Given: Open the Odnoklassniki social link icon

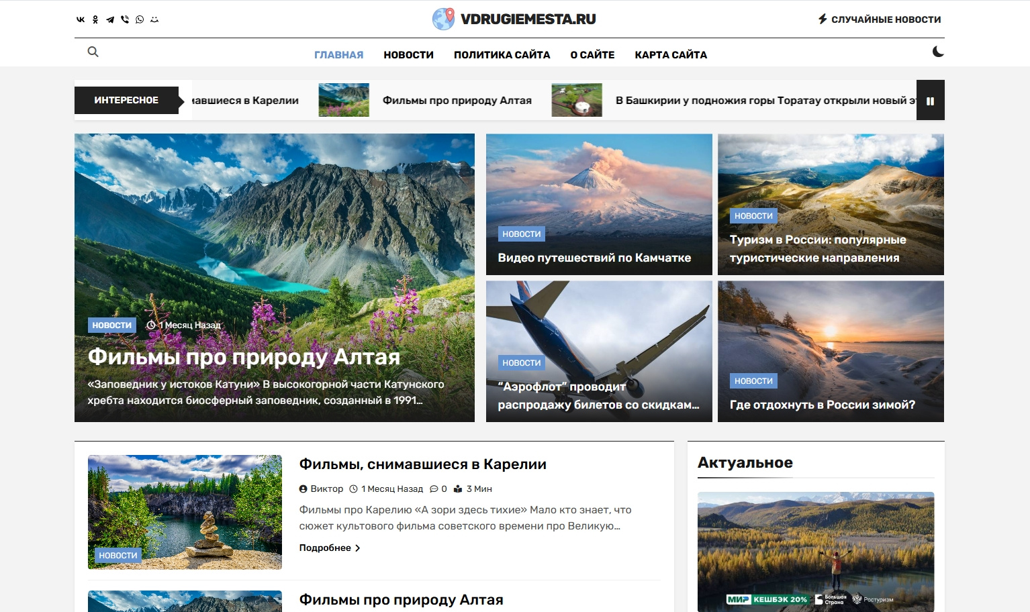Looking at the screenshot, I should click(95, 19).
